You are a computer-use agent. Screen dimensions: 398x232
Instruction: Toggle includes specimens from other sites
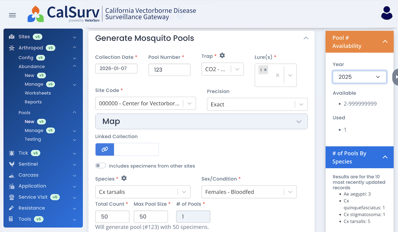101,166
